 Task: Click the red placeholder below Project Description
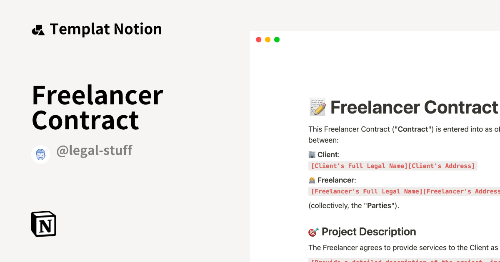pos(400,260)
